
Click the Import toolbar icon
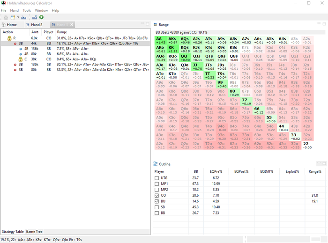click(23, 17)
